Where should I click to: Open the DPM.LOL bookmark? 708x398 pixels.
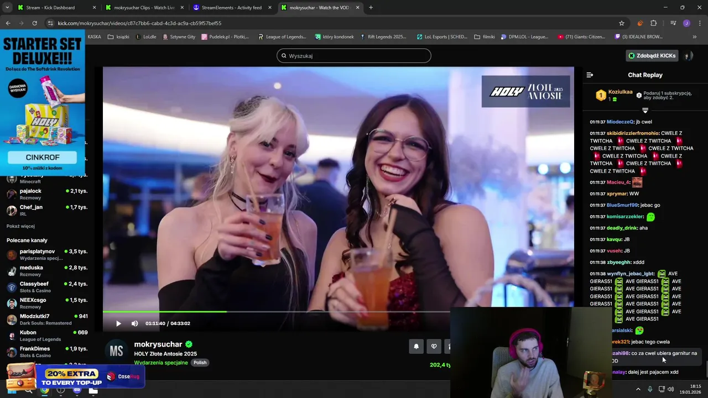(x=524, y=37)
